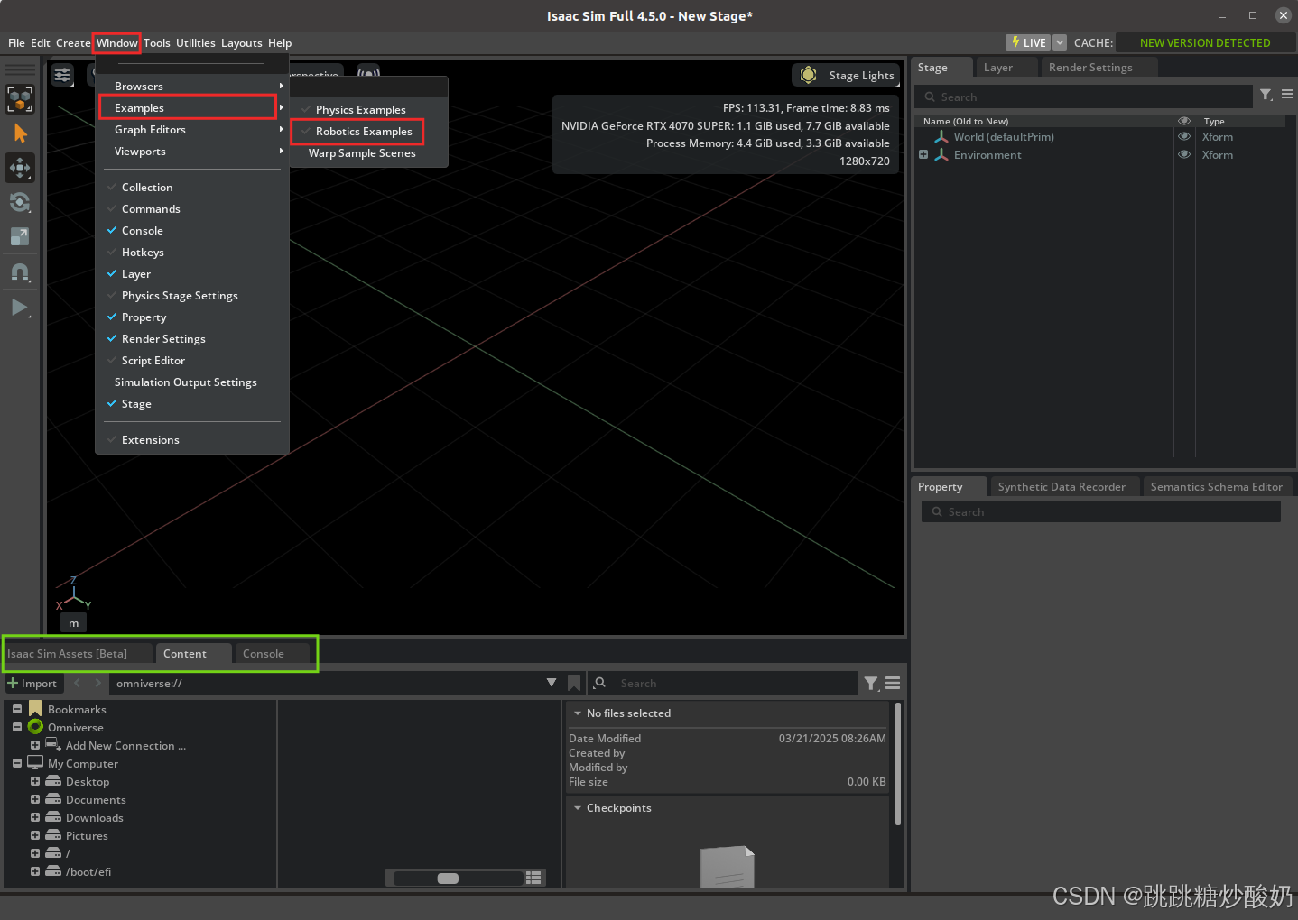Switch to the Render Settings tab
1298x920 pixels.
tap(1090, 67)
